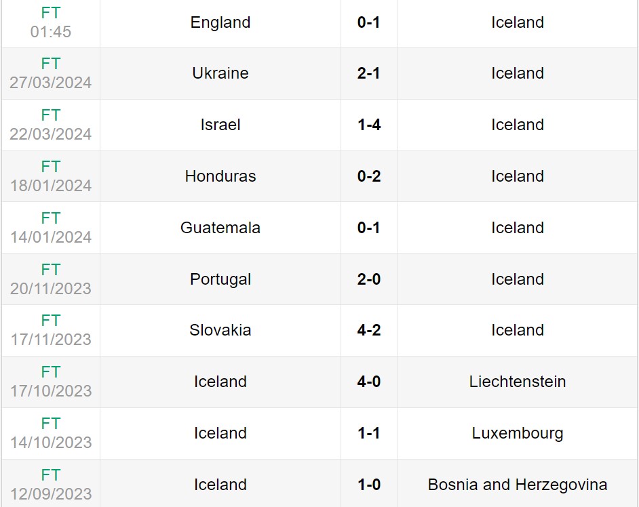Click the 4-2 Slovakia match score
639x507 pixels.
(369, 330)
